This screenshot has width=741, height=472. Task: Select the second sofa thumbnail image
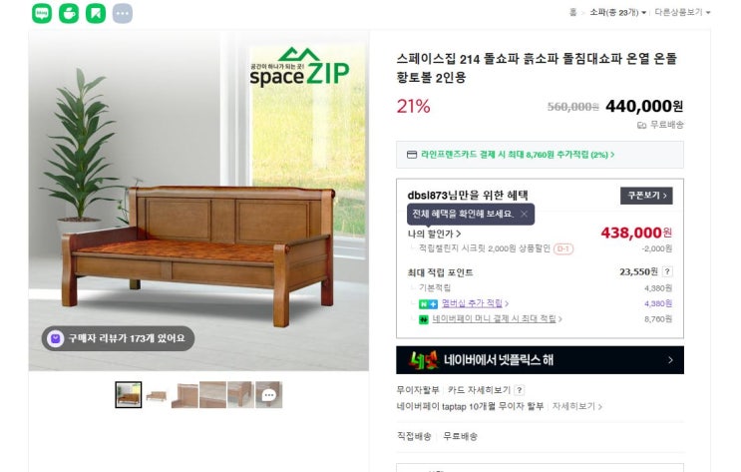(157, 395)
